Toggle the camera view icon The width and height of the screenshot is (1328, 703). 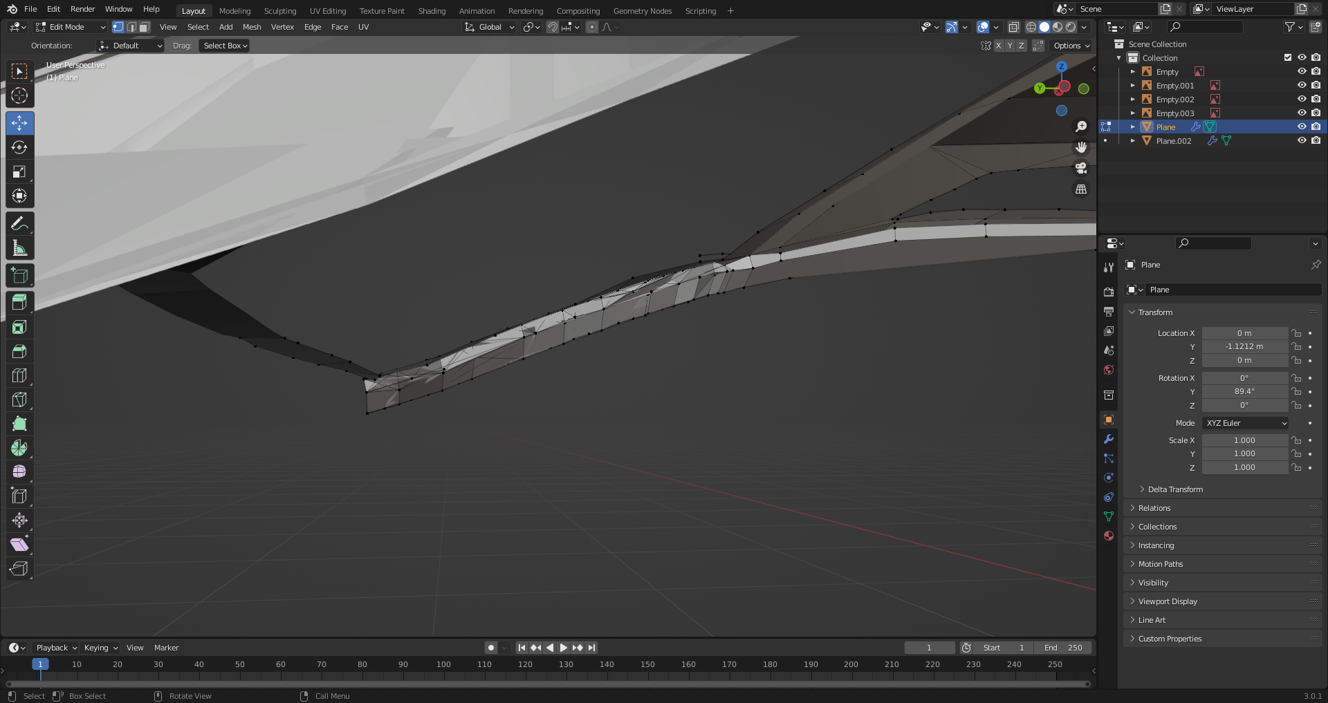click(x=1081, y=168)
